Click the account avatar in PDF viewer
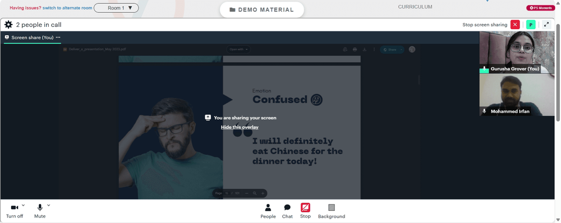This screenshot has height=223, width=561. 412,49
